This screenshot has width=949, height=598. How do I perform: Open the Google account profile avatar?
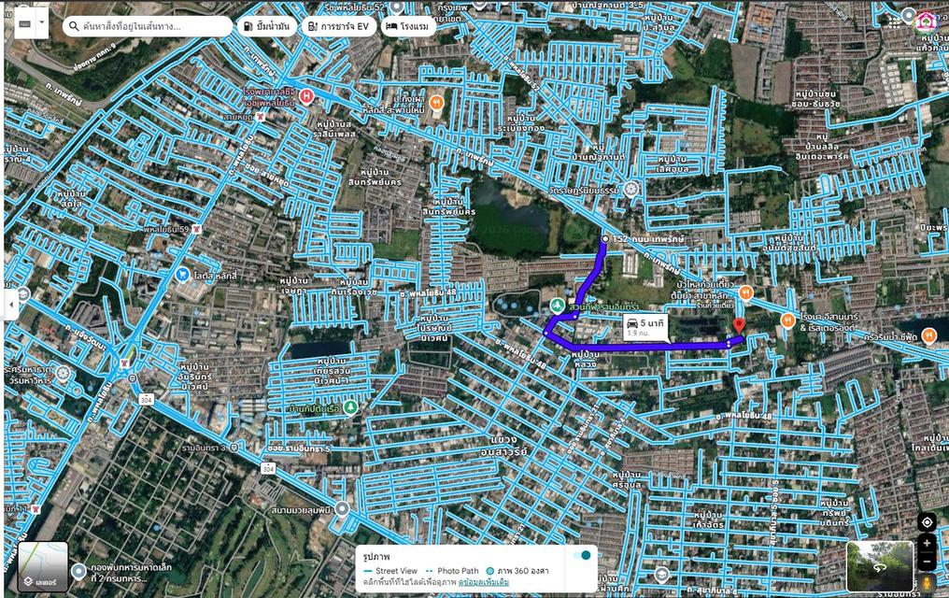coord(926,19)
